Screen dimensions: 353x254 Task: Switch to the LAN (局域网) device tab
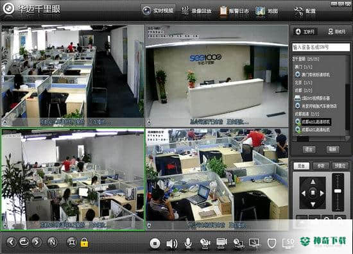336,31
